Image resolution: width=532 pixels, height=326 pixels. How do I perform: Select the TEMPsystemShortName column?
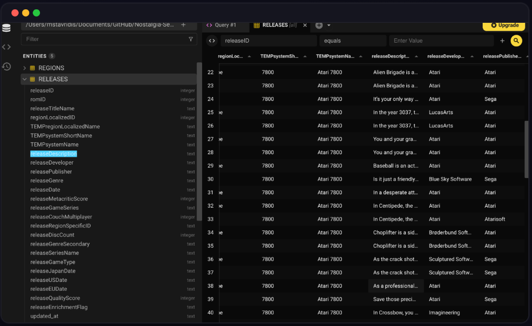(61, 135)
